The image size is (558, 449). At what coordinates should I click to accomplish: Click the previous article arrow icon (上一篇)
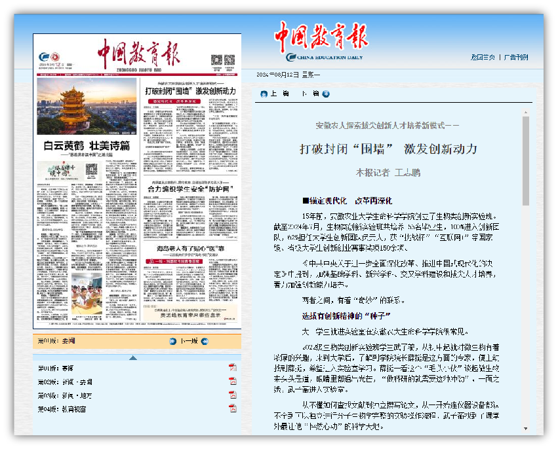point(264,94)
